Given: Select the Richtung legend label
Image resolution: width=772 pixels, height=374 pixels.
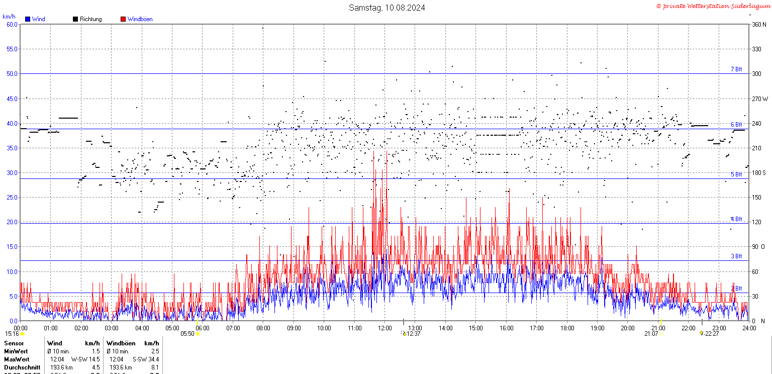Looking at the screenshot, I should point(90,19).
